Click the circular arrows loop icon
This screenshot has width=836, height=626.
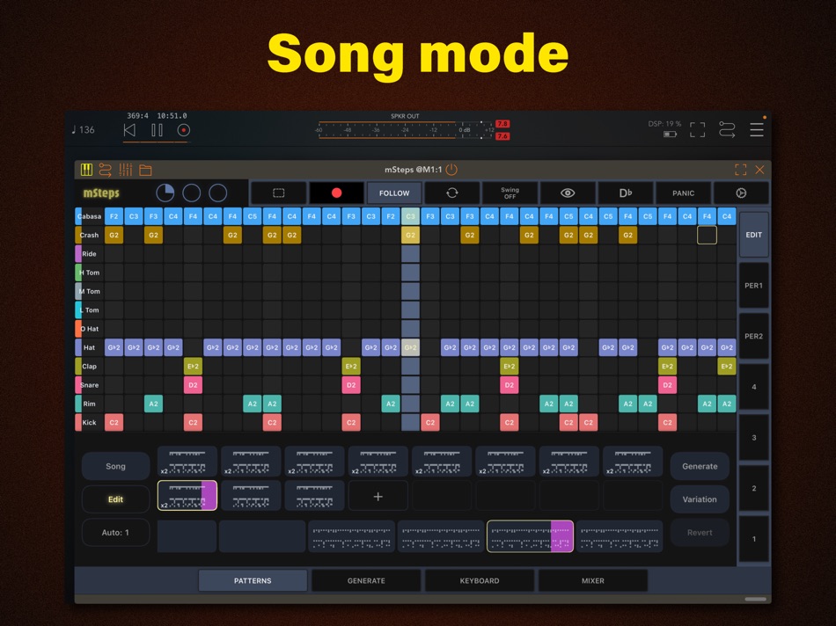(x=452, y=193)
